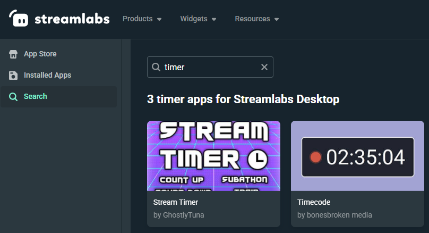Expand the Products dropdown arrow

(x=159, y=20)
